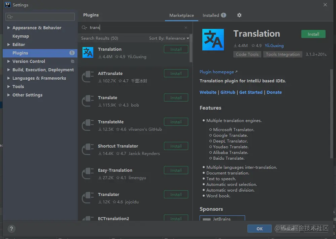336x239 pixels.
Task: Open the Plugin homepage link
Action: point(219,72)
